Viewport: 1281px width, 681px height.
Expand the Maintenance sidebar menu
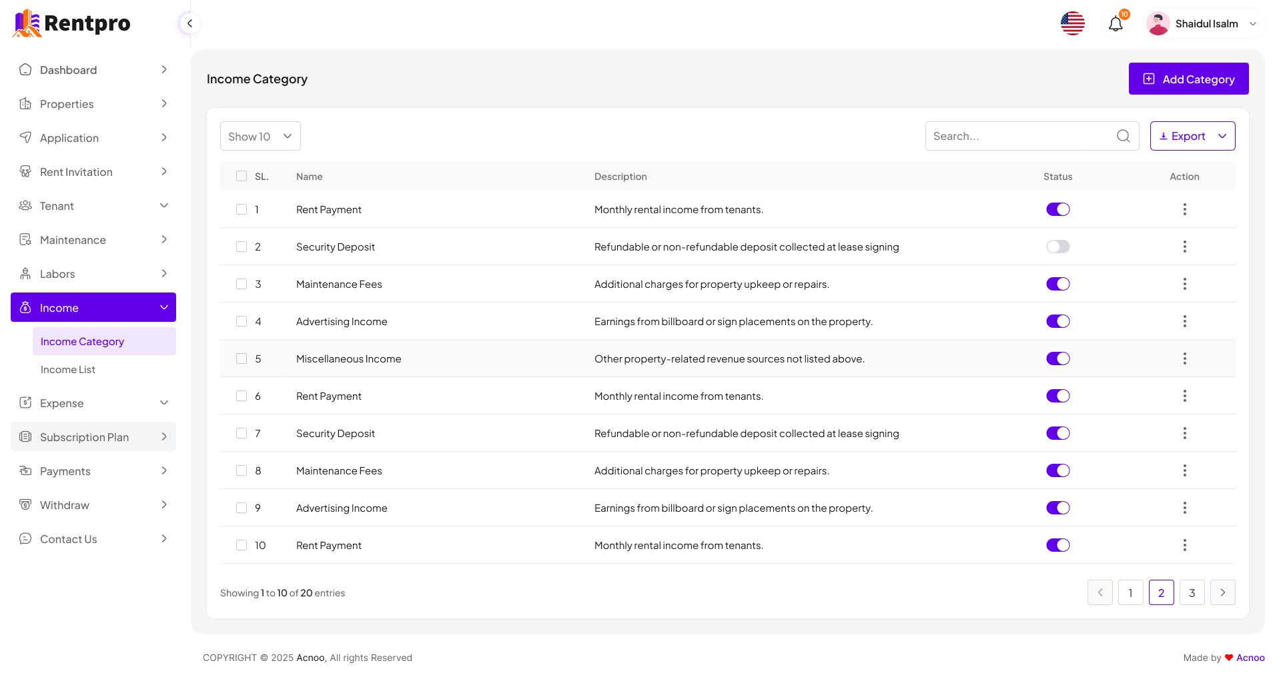(x=93, y=240)
